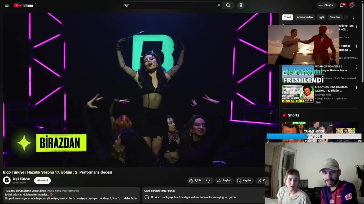Click the 175.683 görüntüleme view count
The width and height of the screenshot is (364, 204).
tap(18, 191)
